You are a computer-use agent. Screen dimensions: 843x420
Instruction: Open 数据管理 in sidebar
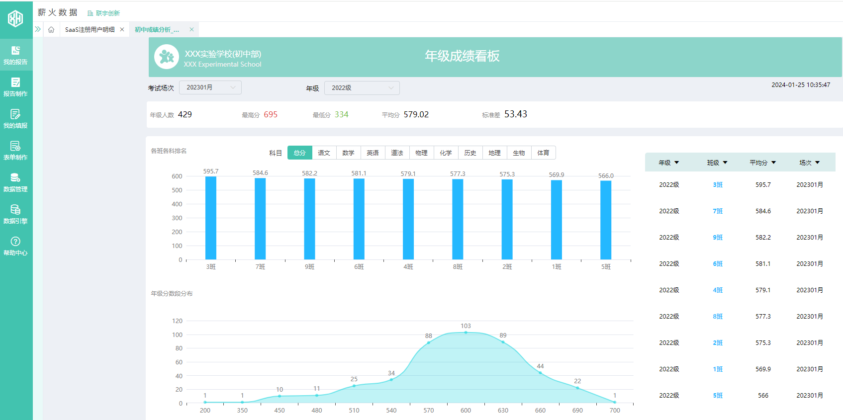[x=16, y=182]
